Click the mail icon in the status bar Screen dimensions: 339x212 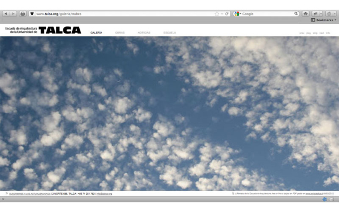point(332,199)
